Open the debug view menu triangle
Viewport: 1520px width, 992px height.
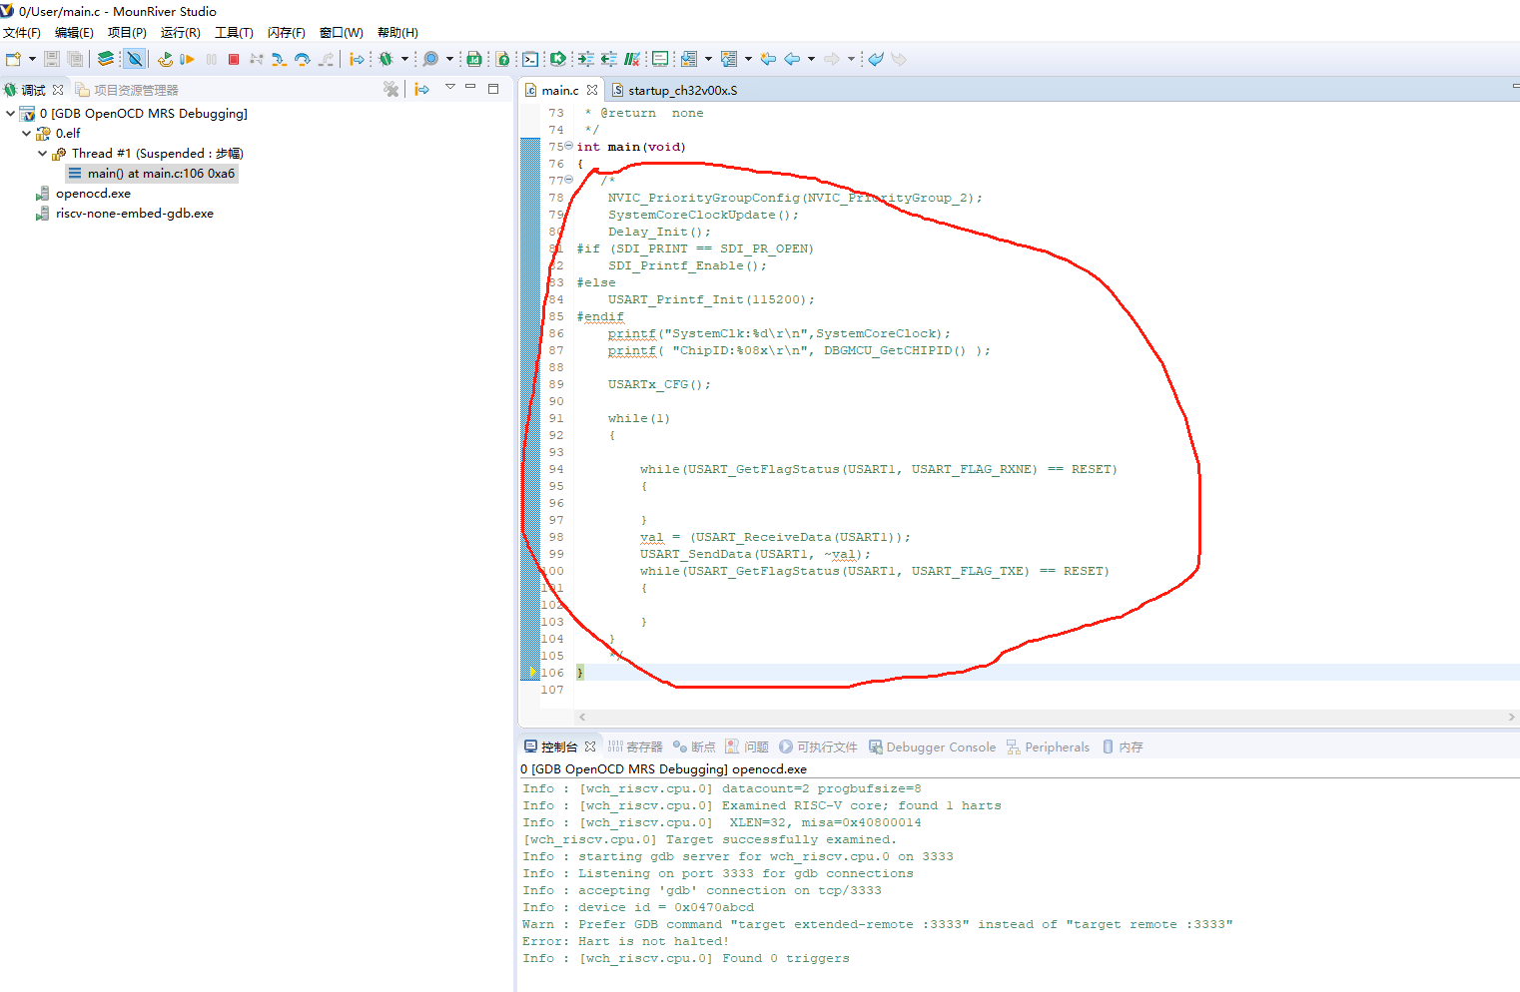click(x=450, y=88)
